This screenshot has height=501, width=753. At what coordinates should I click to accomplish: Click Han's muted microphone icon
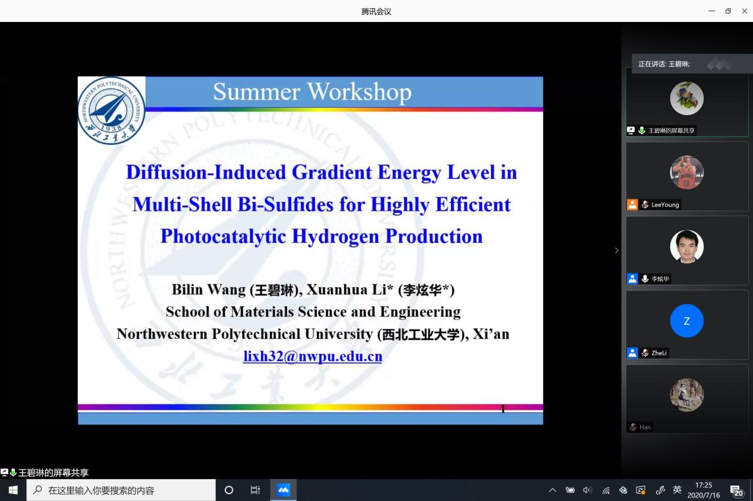tap(634, 427)
